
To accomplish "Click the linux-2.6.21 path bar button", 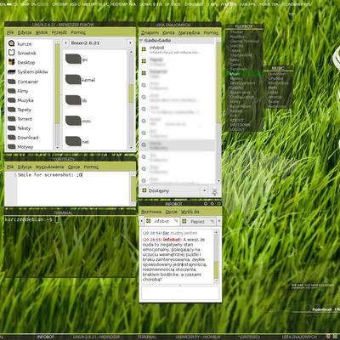I will point(85,43).
